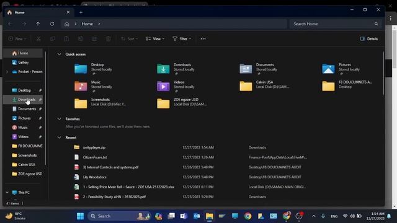Click the Delete trash icon in the toolbar
Screen dimensions: 397x223
[x=108, y=38]
